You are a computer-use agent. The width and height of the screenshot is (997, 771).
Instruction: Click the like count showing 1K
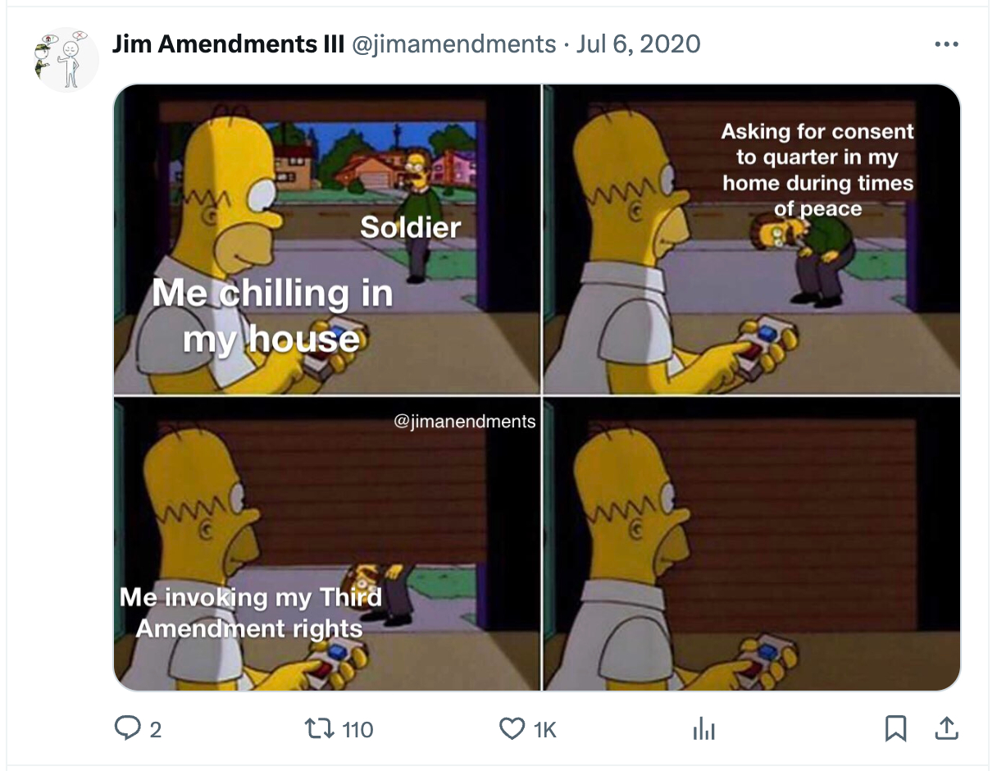[544, 729]
